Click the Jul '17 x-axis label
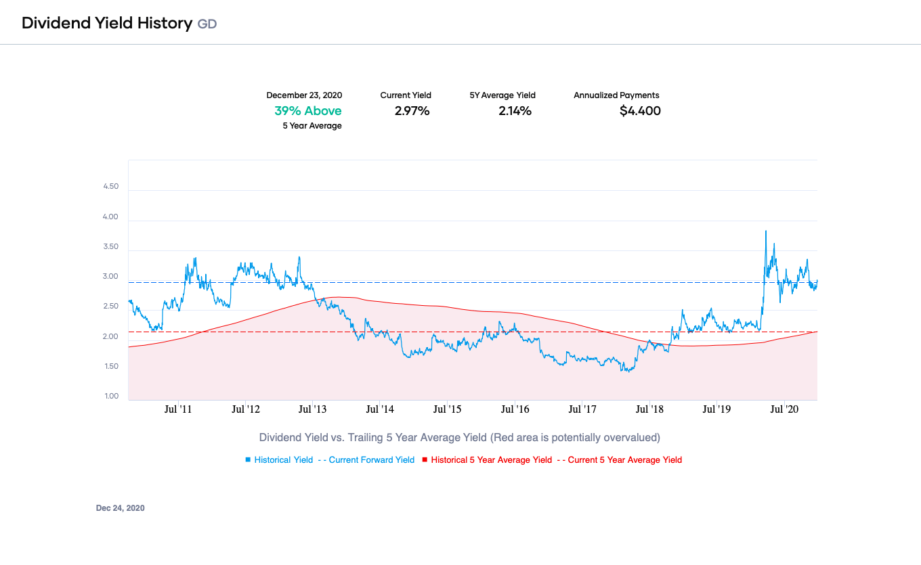Image resolution: width=921 pixels, height=565 pixels. click(582, 409)
